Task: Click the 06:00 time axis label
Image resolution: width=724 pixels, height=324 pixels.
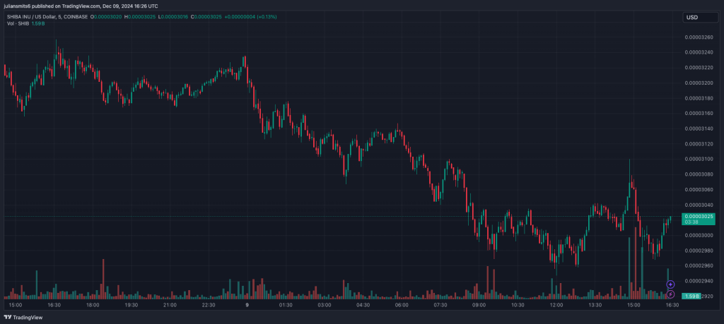Action: 402,305
